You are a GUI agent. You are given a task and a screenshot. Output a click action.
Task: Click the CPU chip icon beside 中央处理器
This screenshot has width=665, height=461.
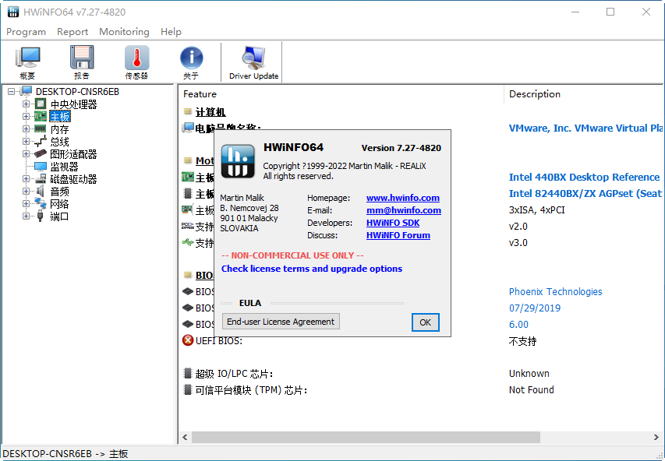pyautogui.click(x=41, y=104)
